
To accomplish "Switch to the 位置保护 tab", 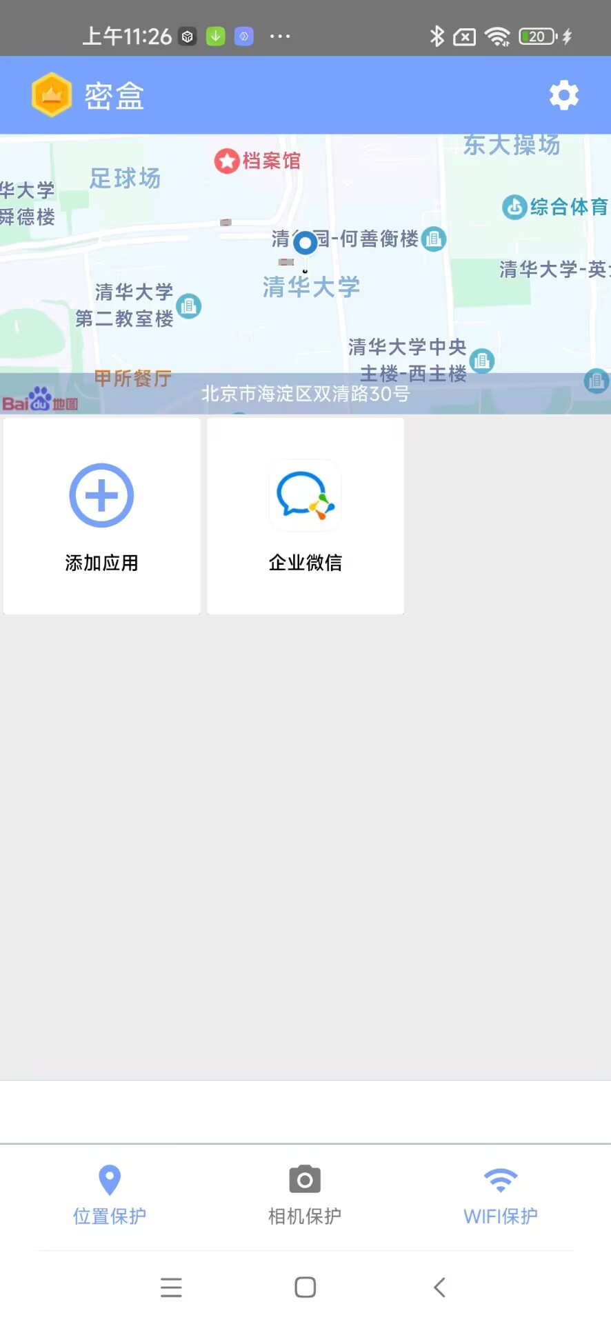I will [x=110, y=1196].
